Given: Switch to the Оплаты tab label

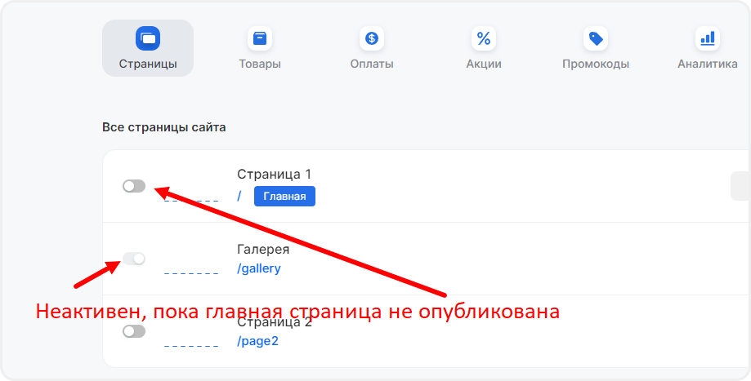Looking at the screenshot, I should point(372,64).
